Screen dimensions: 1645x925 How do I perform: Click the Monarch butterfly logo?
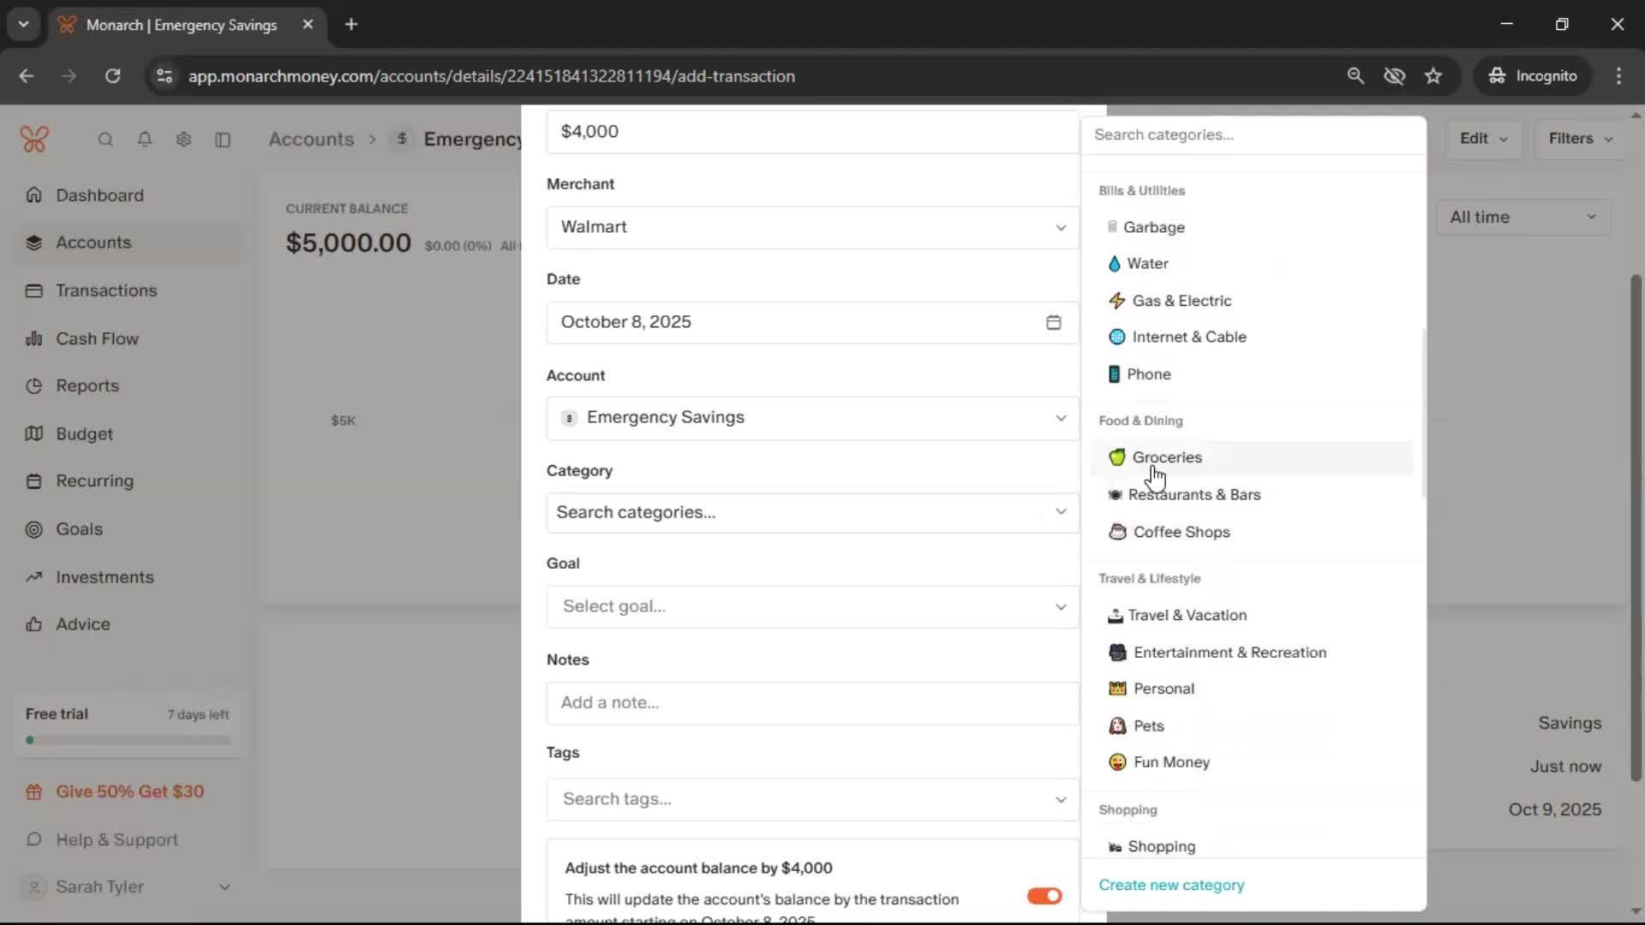pos(34,139)
